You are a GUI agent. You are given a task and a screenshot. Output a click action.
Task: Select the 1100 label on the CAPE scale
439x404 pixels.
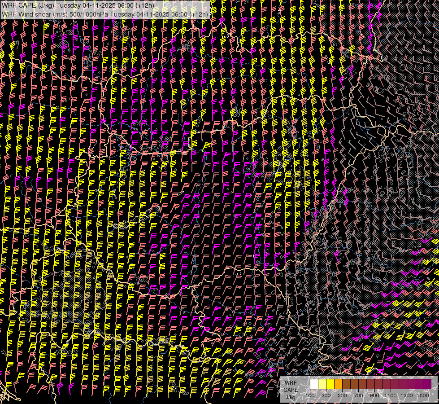pyautogui.click(x=391, y=395)
